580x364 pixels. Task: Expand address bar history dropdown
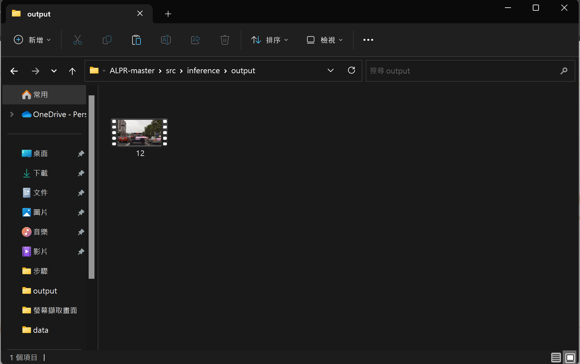pos(331,70)
